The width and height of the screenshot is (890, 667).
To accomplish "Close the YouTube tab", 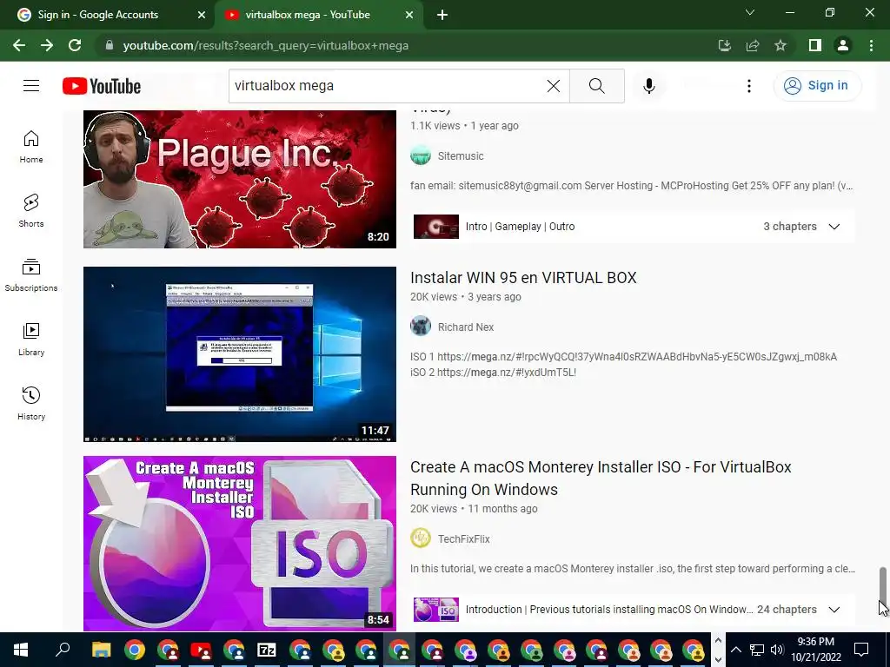I will (409, 15).
